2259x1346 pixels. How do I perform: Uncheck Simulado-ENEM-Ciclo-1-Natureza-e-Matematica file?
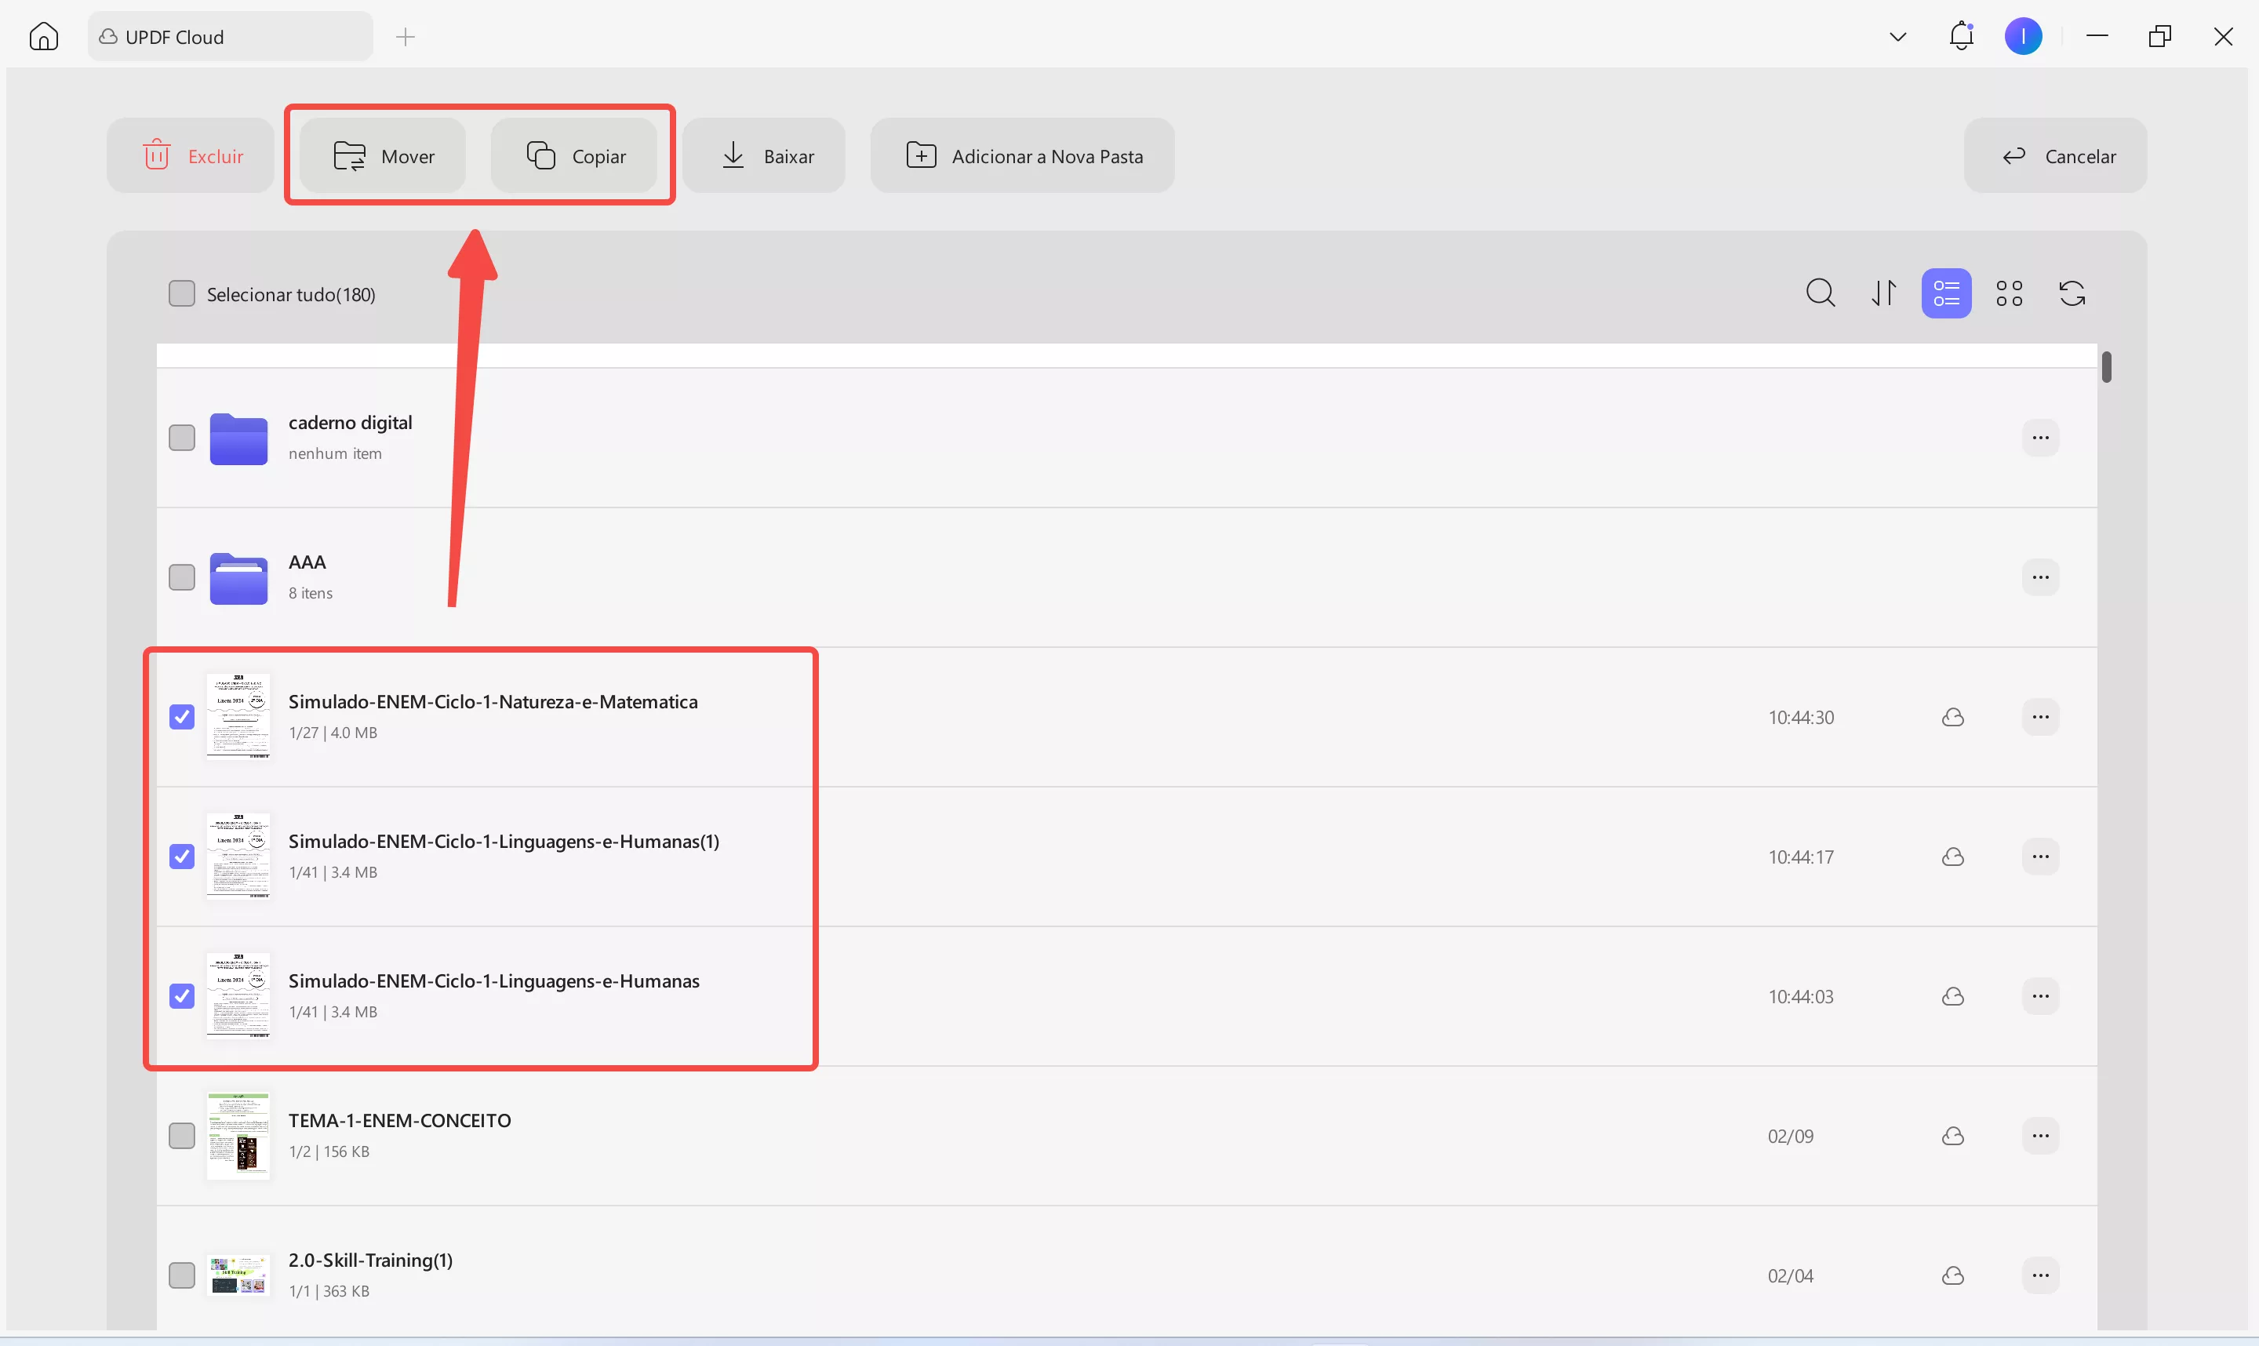click(x=182, y=717)
